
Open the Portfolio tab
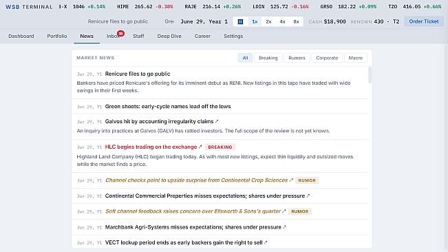coord(57,36)
